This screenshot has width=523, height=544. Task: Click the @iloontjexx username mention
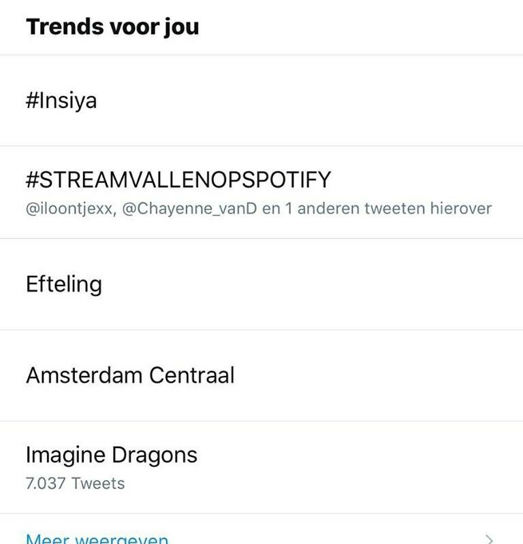point(71,209)
